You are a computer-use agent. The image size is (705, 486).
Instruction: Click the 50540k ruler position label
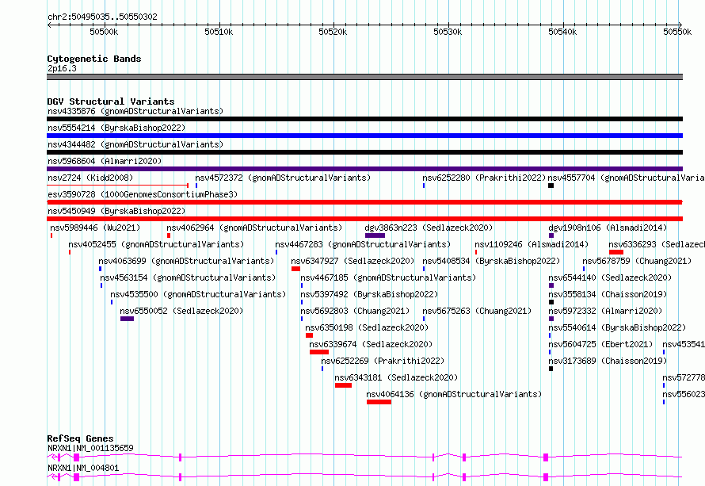[x=562, y=32]
